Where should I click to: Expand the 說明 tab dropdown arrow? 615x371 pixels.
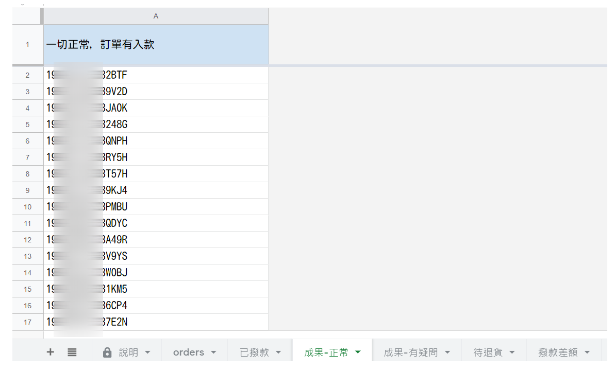click(x=147, y=352)
